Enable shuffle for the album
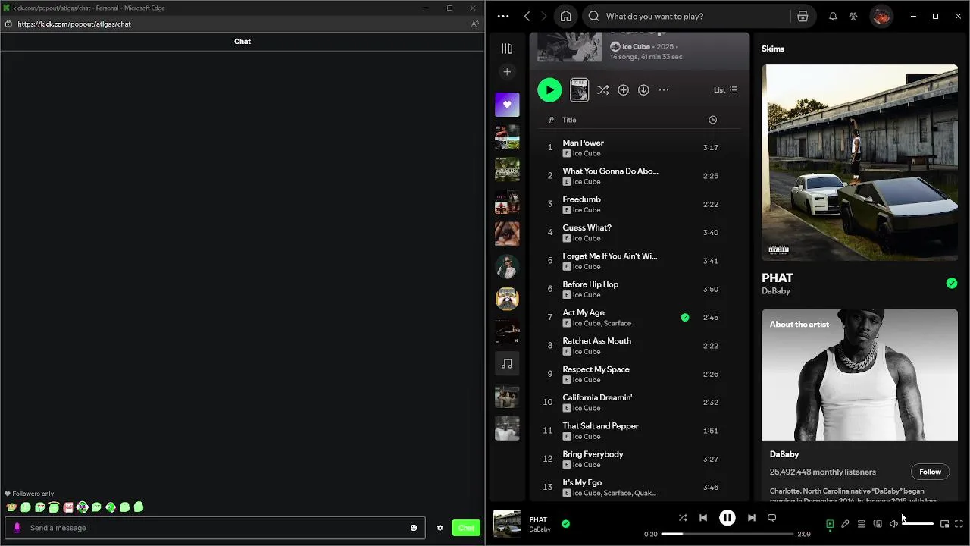Viewport: 970px width, 546px height. 602,90
